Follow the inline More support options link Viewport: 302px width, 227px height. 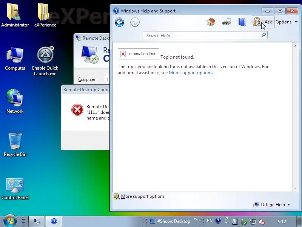pos(191,73)
